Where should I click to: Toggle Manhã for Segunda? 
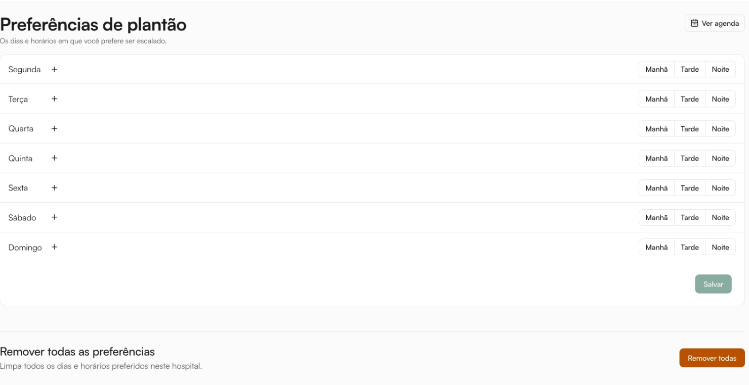point(656,69)
